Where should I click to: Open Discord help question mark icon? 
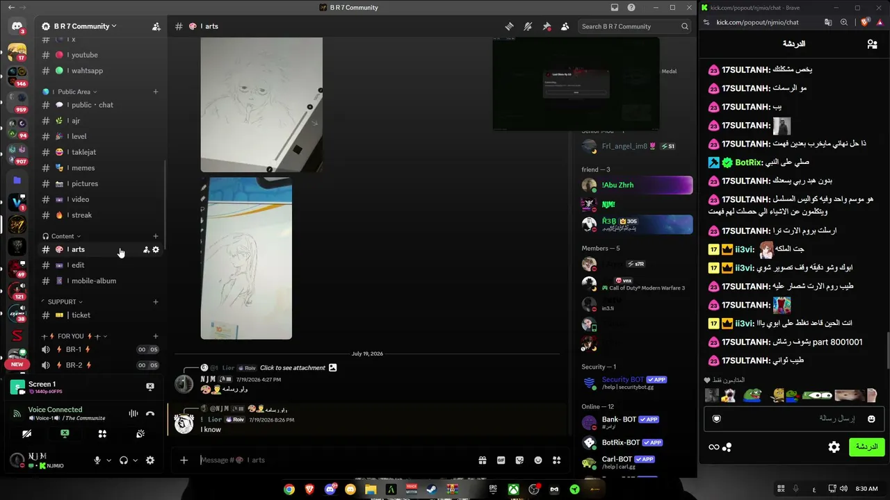coord(631,8)
